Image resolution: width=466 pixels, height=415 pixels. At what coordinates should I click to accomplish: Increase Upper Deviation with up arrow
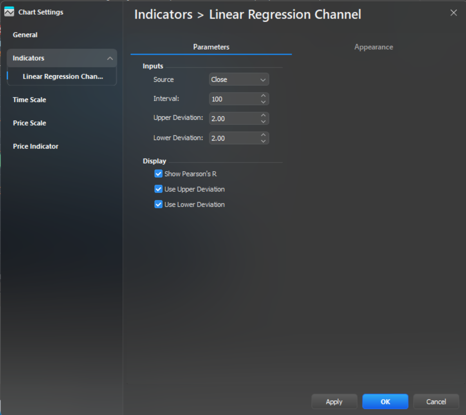point(263,115)
